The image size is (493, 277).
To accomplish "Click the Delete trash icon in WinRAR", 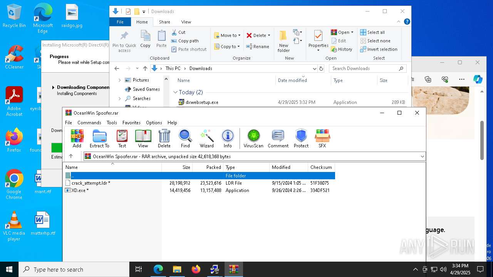I will pos(164,138).
